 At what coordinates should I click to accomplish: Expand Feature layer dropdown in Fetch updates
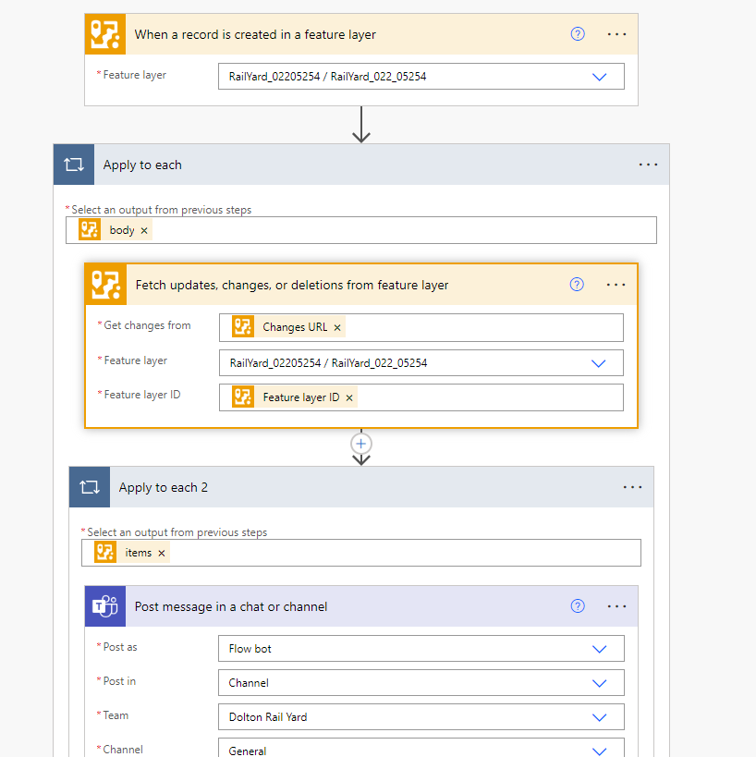[599, 363]
